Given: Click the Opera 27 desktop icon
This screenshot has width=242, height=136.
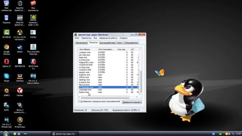Looking at the screenshot, I should (6, 63).
